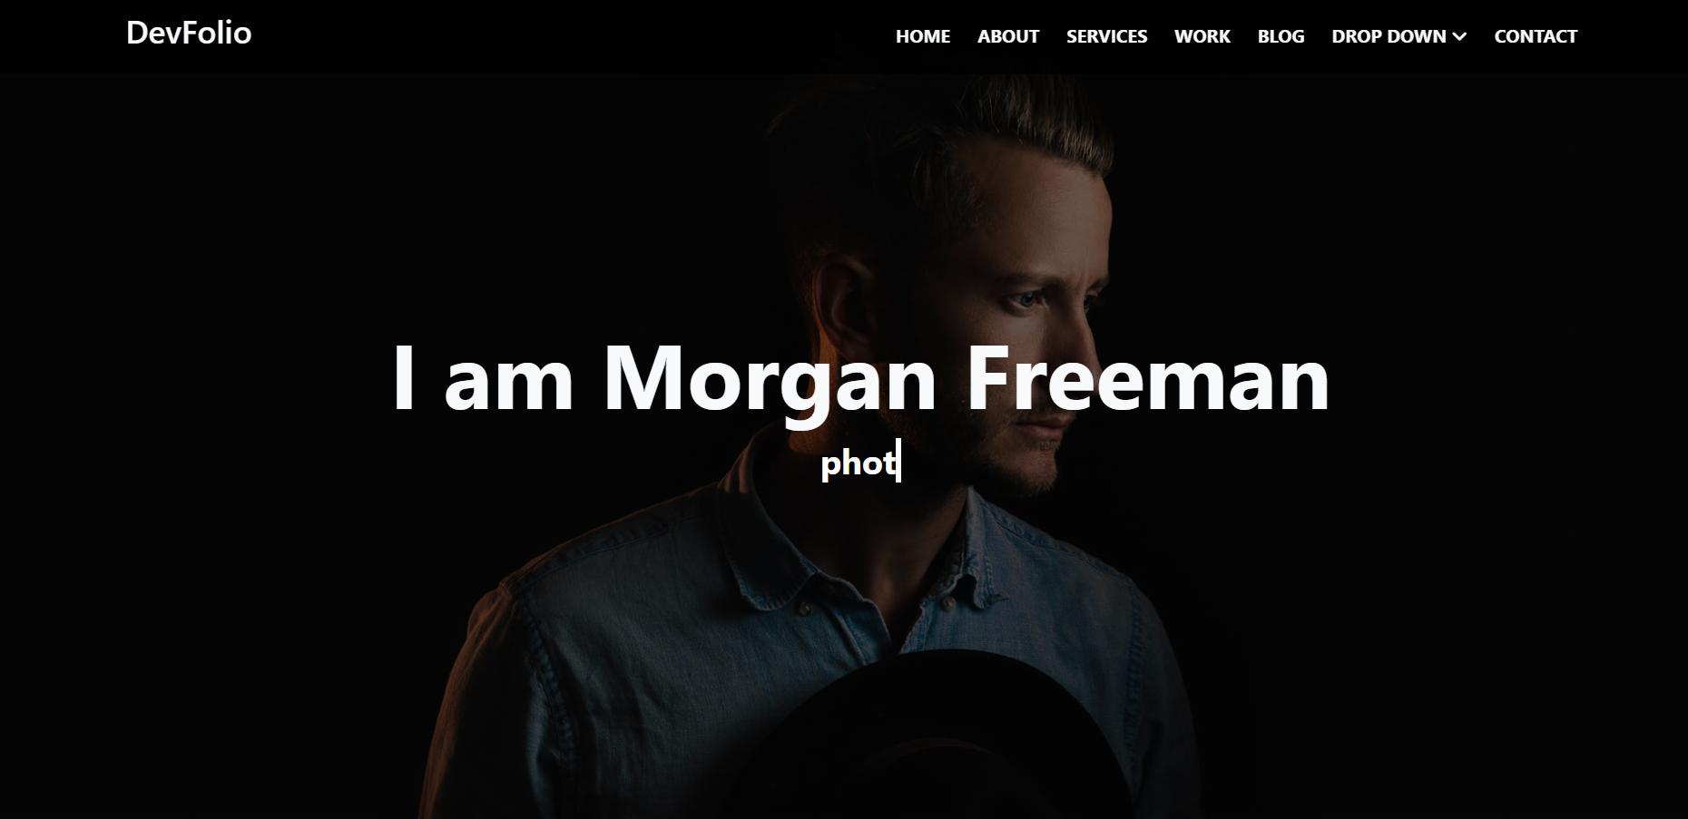Click the word Freeman in the heading

tap(1147, 378)
